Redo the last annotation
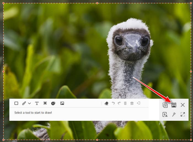Viewport: 193px width, 142px height. 119,103
